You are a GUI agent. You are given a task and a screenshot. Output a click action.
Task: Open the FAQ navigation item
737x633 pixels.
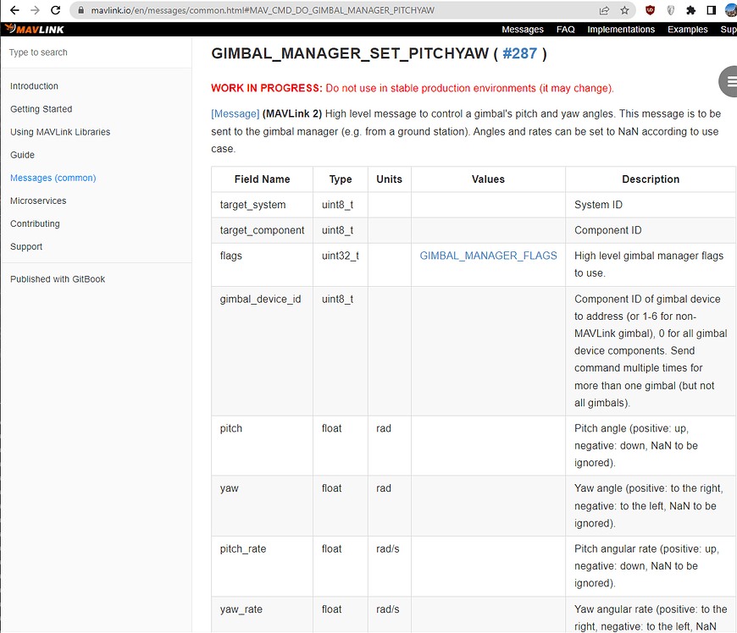pyautogui.click(x=565, y=29)
